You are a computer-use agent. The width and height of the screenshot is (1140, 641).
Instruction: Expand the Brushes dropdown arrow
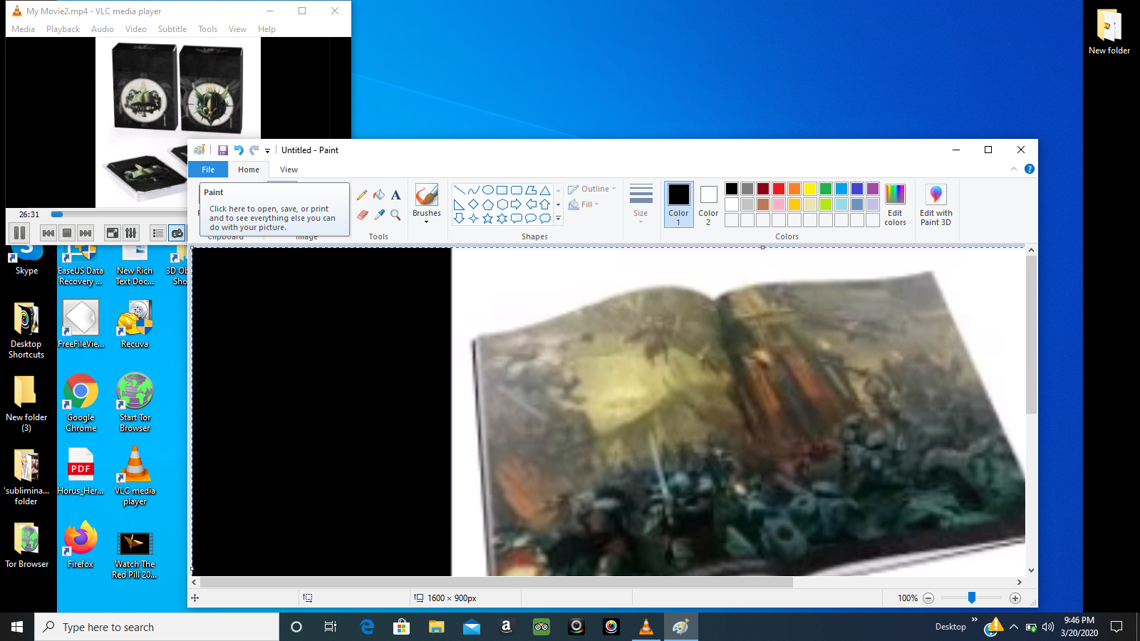click(x=427, y=222)
